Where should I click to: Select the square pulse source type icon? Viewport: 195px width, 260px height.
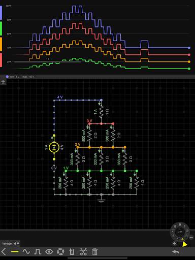click(x=38, y=252)
